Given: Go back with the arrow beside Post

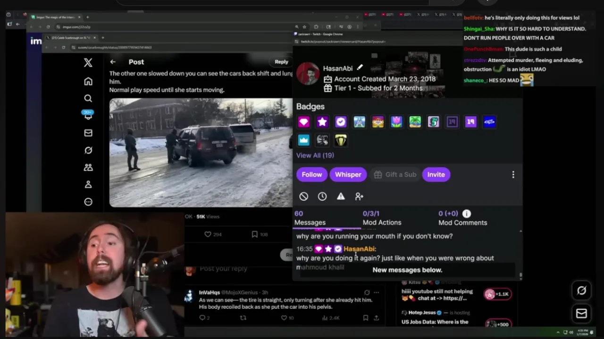Looking at the screenshot, I should pos(113,62).
